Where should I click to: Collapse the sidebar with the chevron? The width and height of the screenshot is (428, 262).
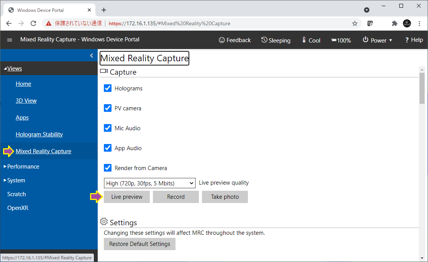tap(92, 56)
